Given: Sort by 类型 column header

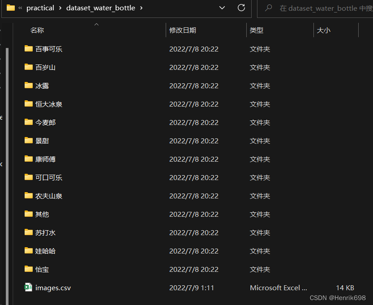Looking at the screenshot, I should click(x=257, y=30).
